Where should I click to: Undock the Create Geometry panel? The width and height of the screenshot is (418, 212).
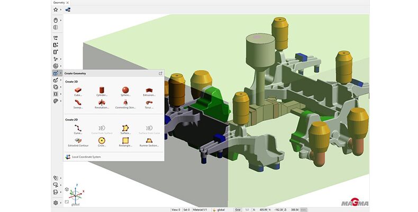(x=160, y=73)
